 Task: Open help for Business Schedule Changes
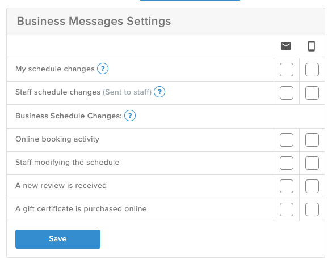click(130, 116)
